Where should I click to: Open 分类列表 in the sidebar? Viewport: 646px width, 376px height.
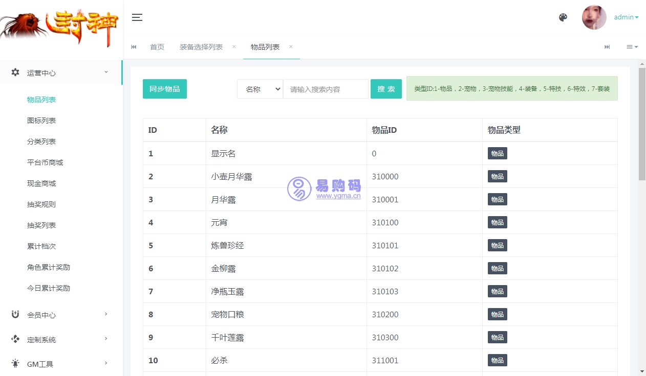41,142
